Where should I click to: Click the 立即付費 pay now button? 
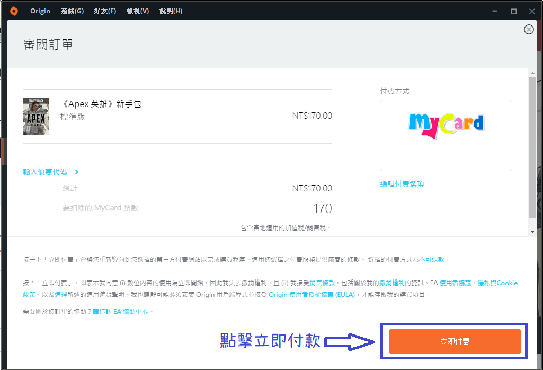[x=455, y=341]
